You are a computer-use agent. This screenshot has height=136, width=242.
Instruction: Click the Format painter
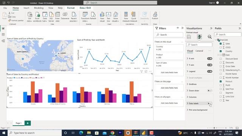tap(16, 20)
